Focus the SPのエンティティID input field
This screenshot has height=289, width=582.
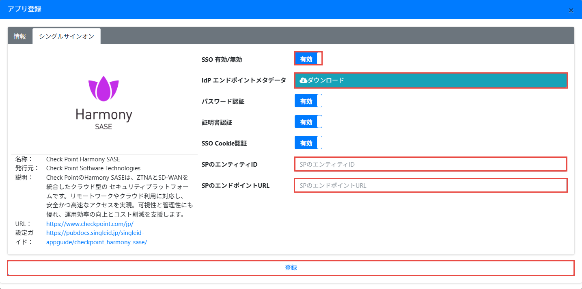coord(430,164)
